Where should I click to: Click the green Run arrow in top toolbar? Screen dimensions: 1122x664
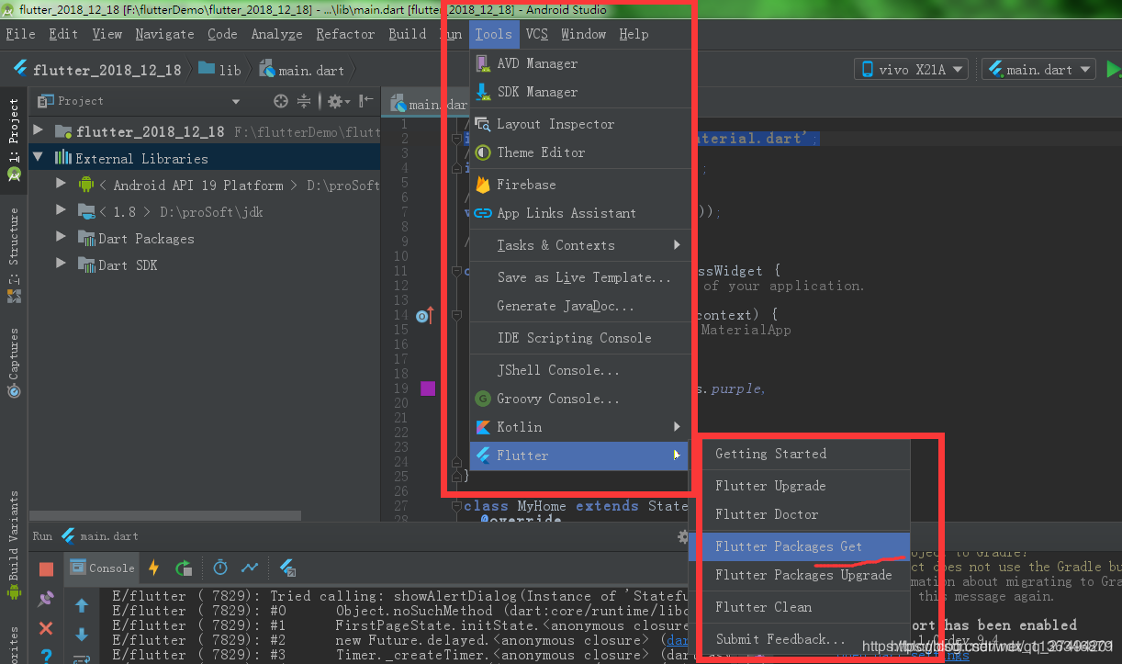click(x=1113, y=69)
